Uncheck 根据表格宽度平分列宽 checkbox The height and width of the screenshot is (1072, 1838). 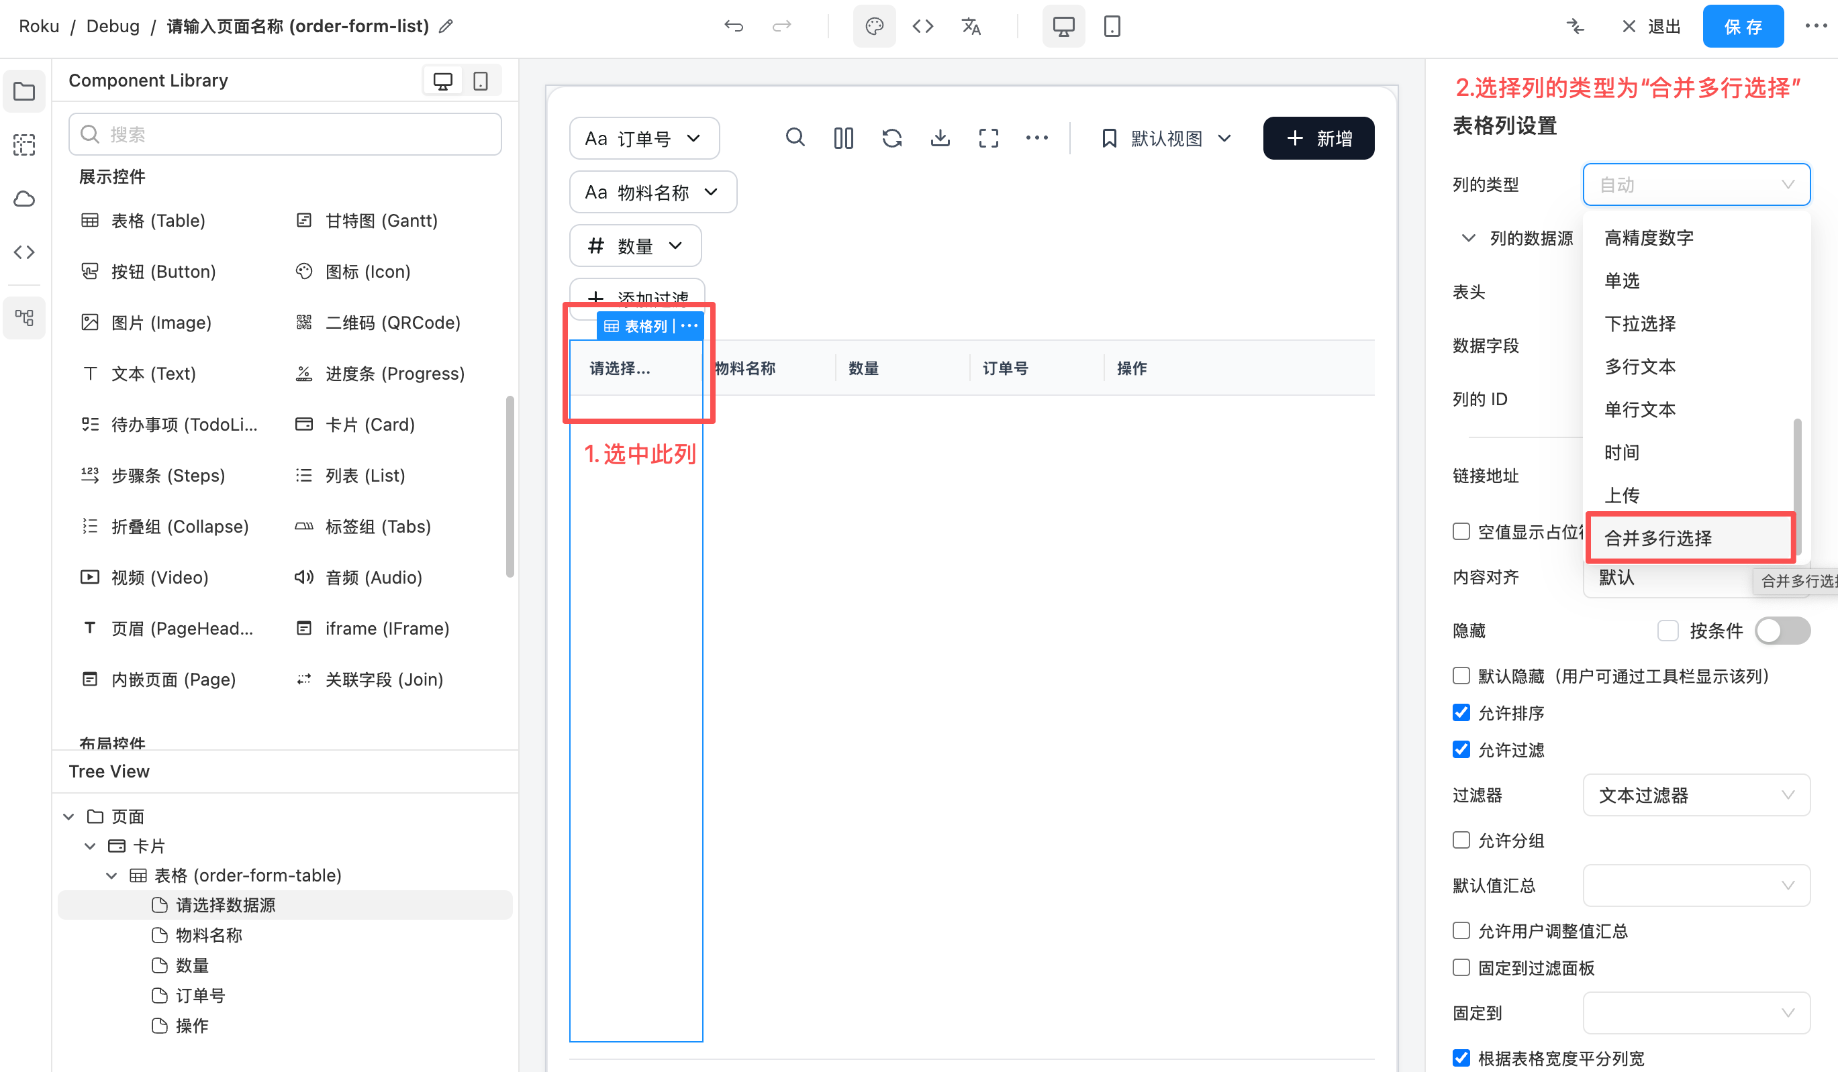coord(1461,1058)
